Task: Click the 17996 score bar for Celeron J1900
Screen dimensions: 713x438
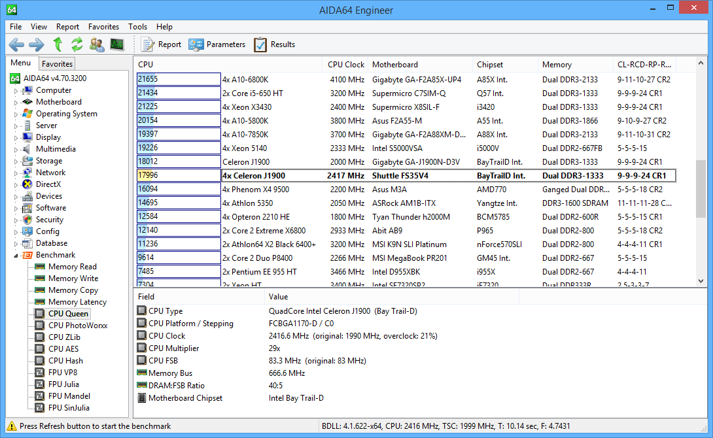Action: (x=179, y=175)
